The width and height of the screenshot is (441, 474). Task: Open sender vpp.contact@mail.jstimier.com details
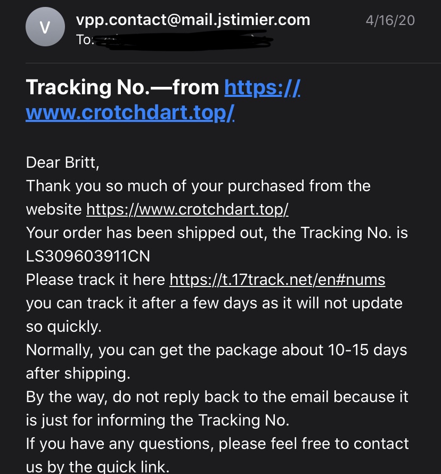(x=193, y=20)
